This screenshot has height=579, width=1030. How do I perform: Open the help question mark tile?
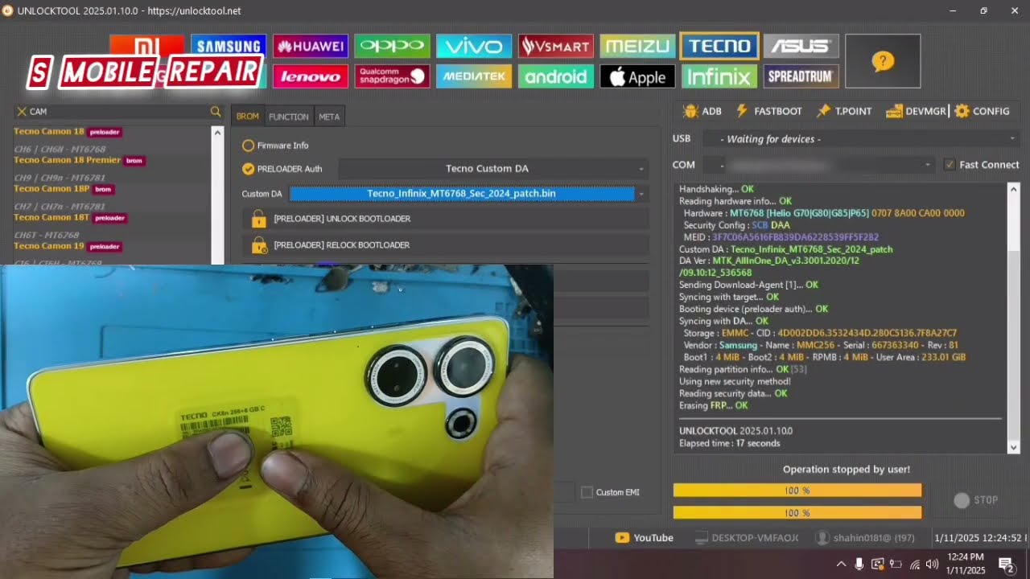(883, 61)
